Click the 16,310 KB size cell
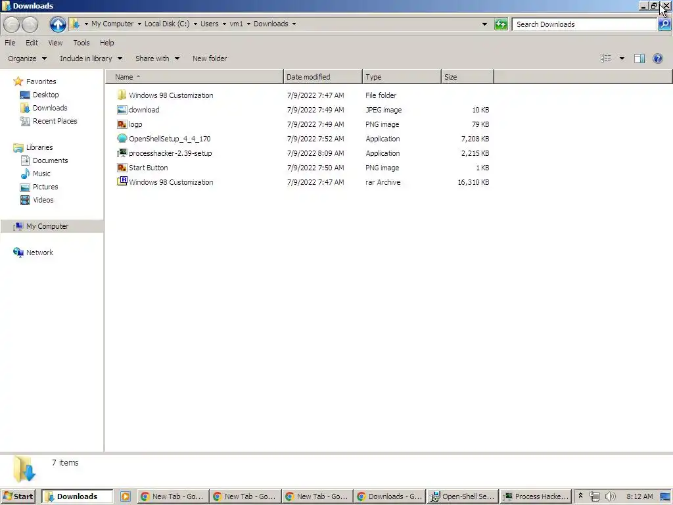This screenshot has height=505, width=673. 473,182
